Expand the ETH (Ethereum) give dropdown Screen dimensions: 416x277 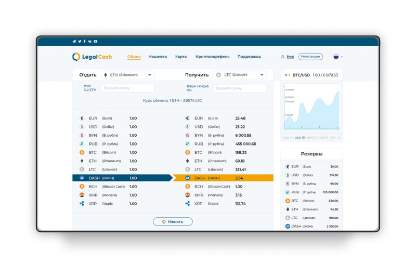(x=127, y=75)
